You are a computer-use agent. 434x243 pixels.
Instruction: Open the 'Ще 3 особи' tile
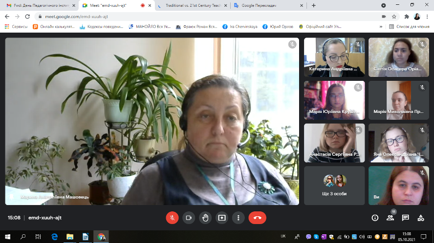(334, 186)
